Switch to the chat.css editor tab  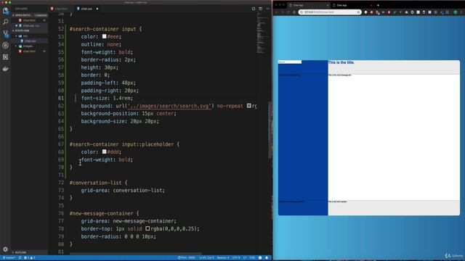[86, 9]
